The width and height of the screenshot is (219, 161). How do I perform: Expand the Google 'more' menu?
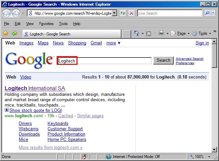(x=113, y=43)
